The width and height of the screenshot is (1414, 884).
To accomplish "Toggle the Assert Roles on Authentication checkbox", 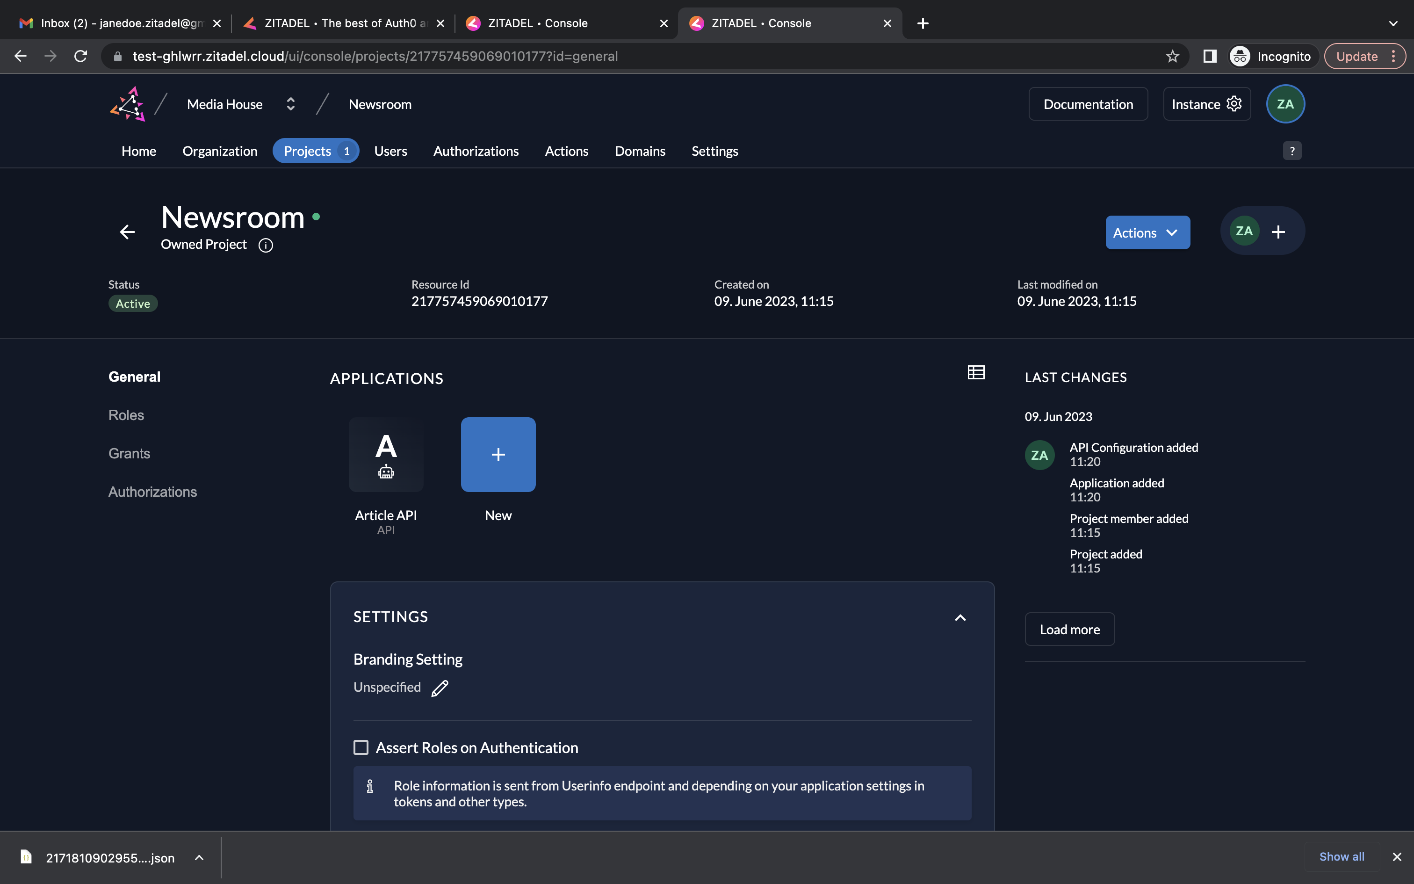I will pos(361,747).
